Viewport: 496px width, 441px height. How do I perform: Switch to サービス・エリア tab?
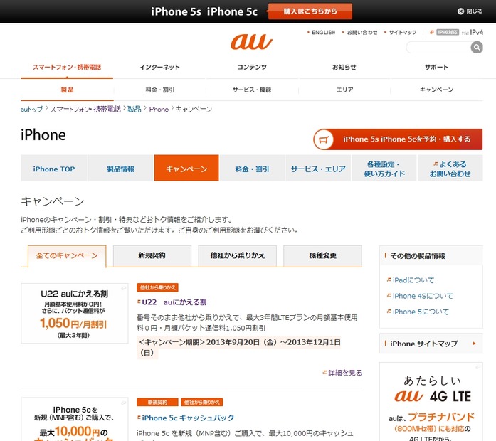point(318,169)
